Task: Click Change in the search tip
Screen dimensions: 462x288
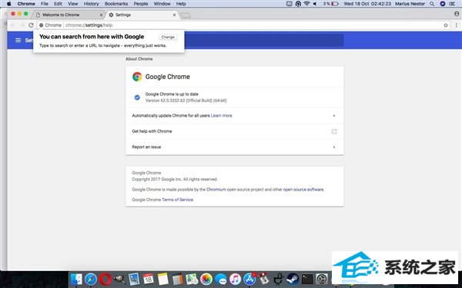Action: click(x=168, y=37)
